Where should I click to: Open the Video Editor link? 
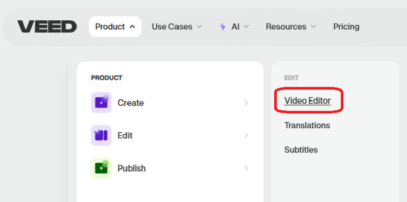(x=308, y=100)
